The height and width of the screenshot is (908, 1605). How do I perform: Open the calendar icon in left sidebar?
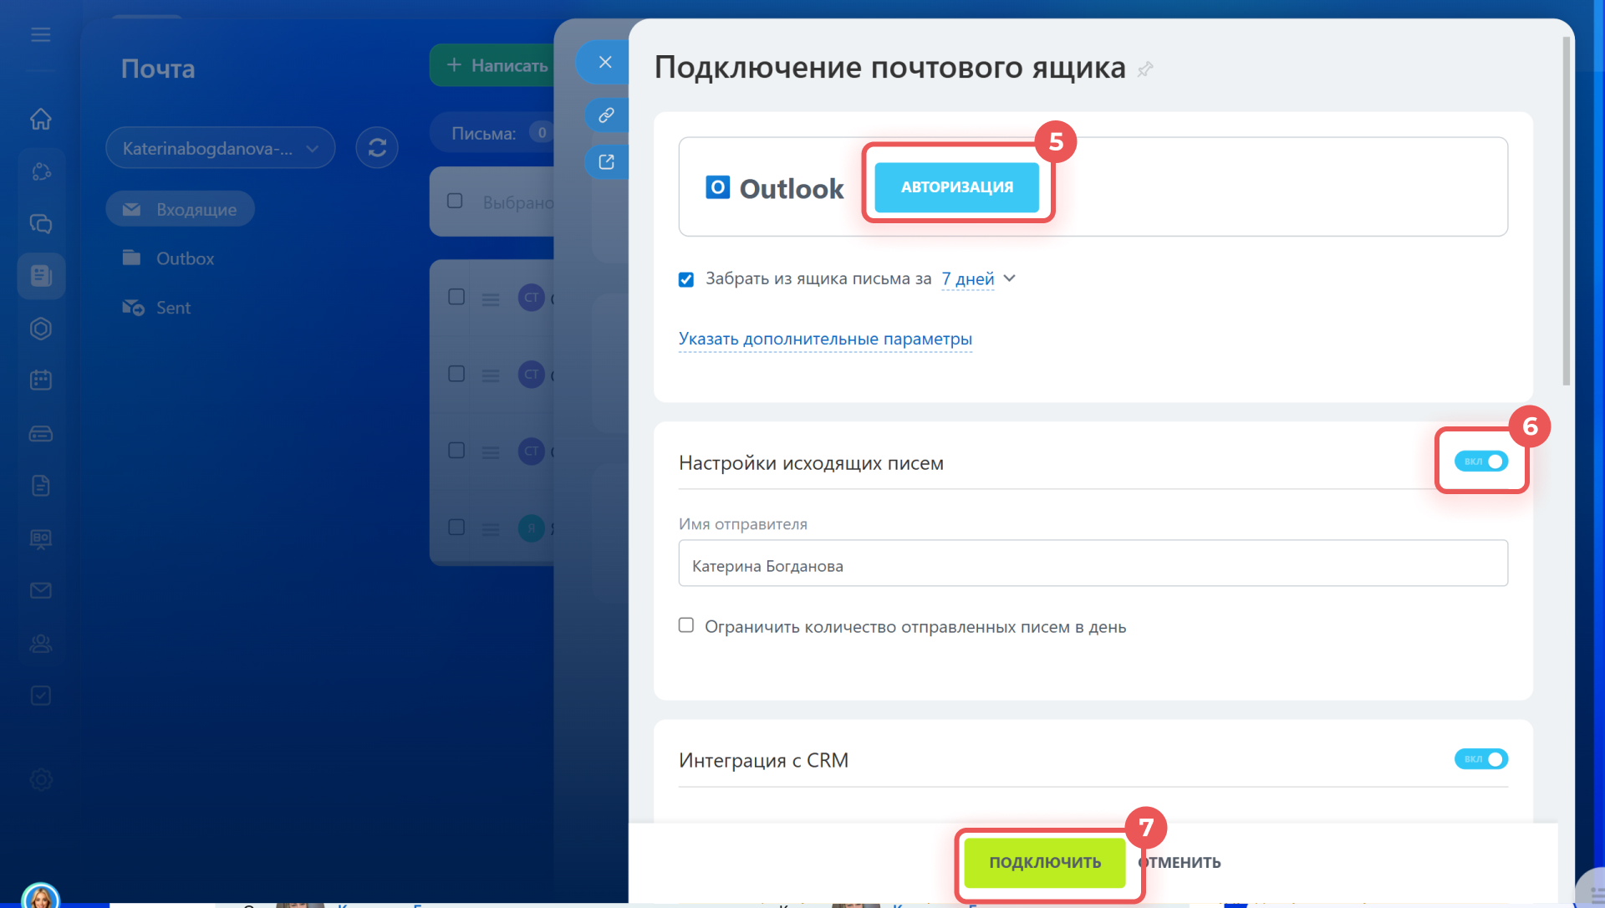coord(40,380)
